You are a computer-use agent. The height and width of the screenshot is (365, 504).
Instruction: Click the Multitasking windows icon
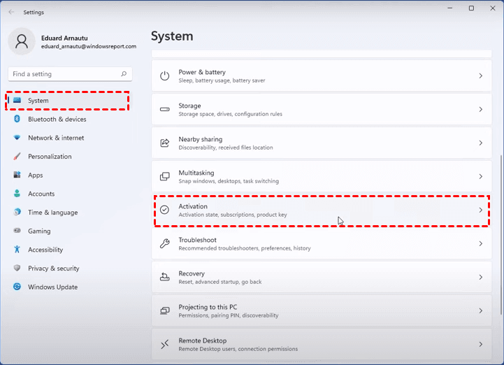click(165, 176)
